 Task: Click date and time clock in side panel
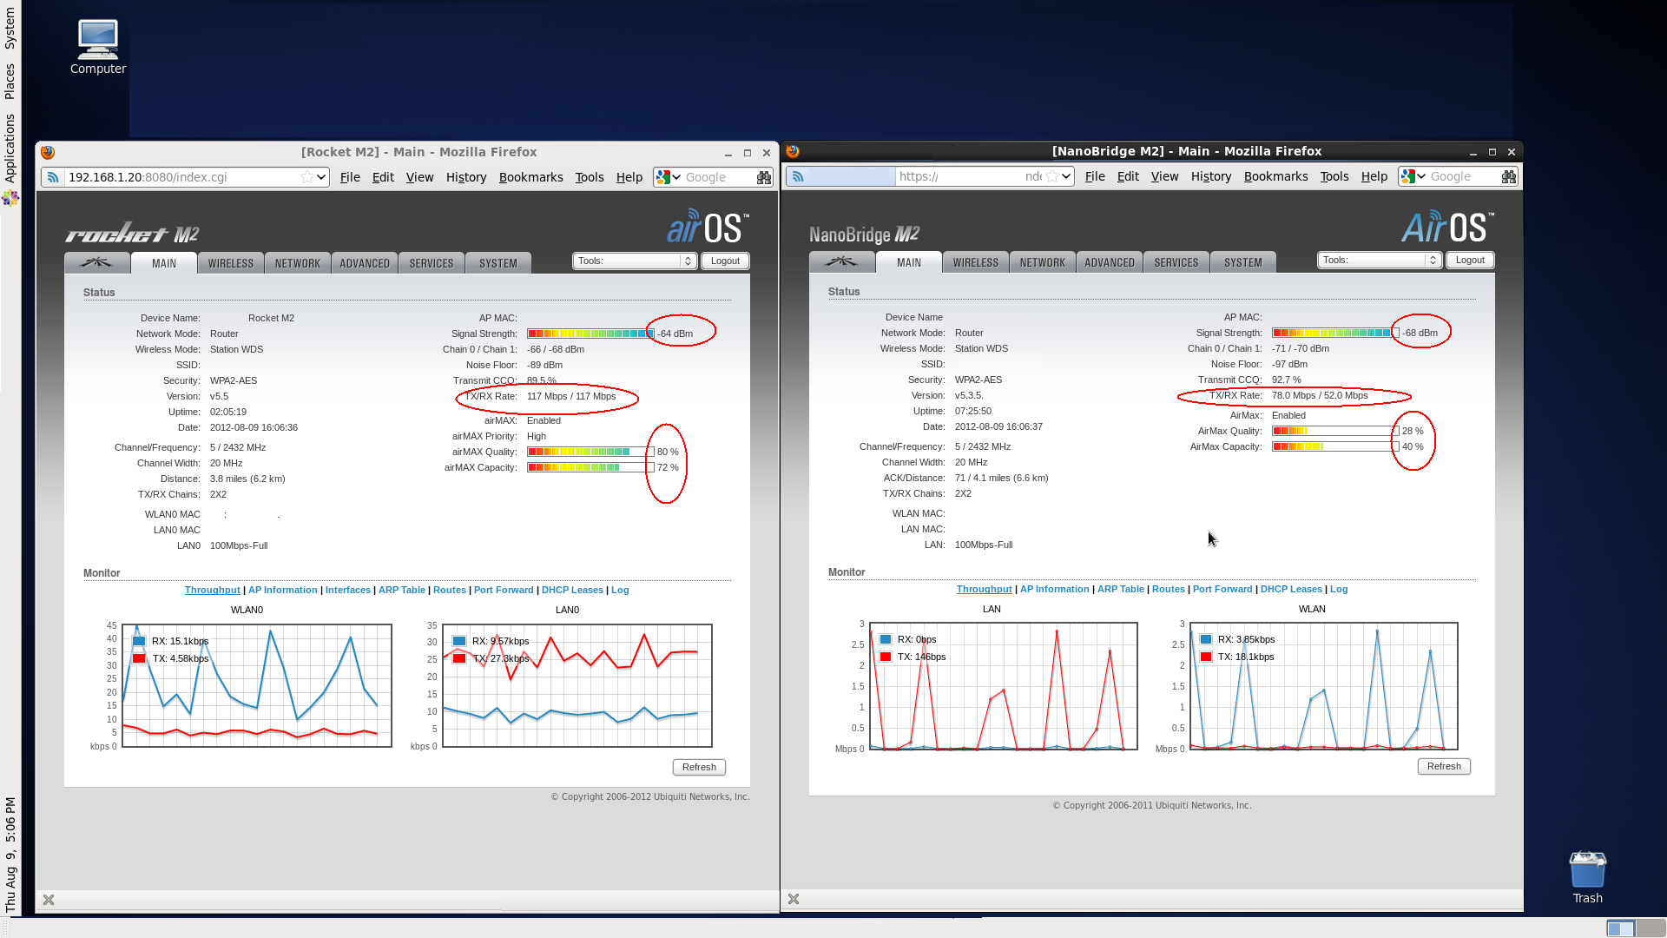pos(10,853)
